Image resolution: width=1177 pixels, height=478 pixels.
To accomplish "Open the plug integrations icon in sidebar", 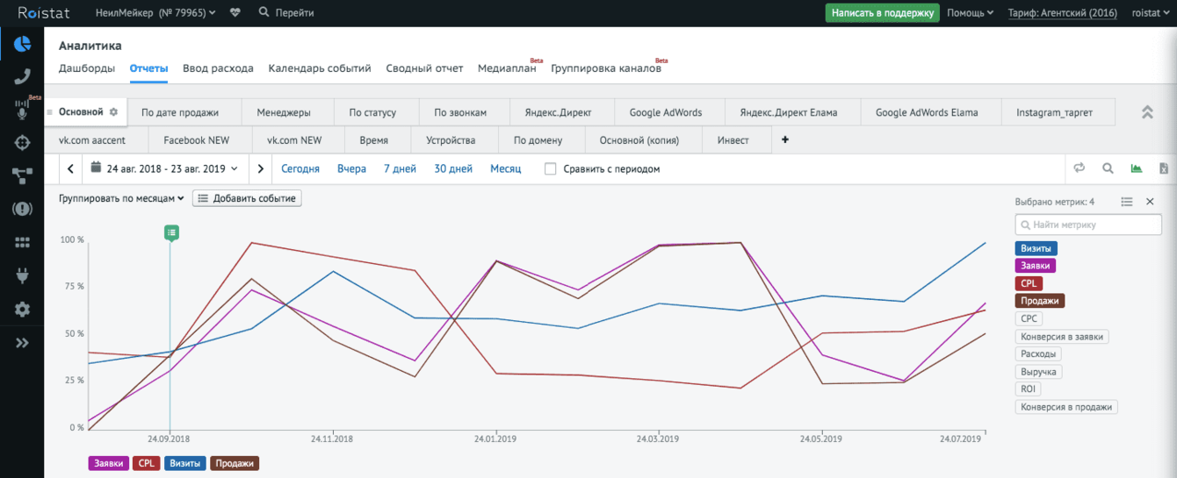I will tap(22, 275).
